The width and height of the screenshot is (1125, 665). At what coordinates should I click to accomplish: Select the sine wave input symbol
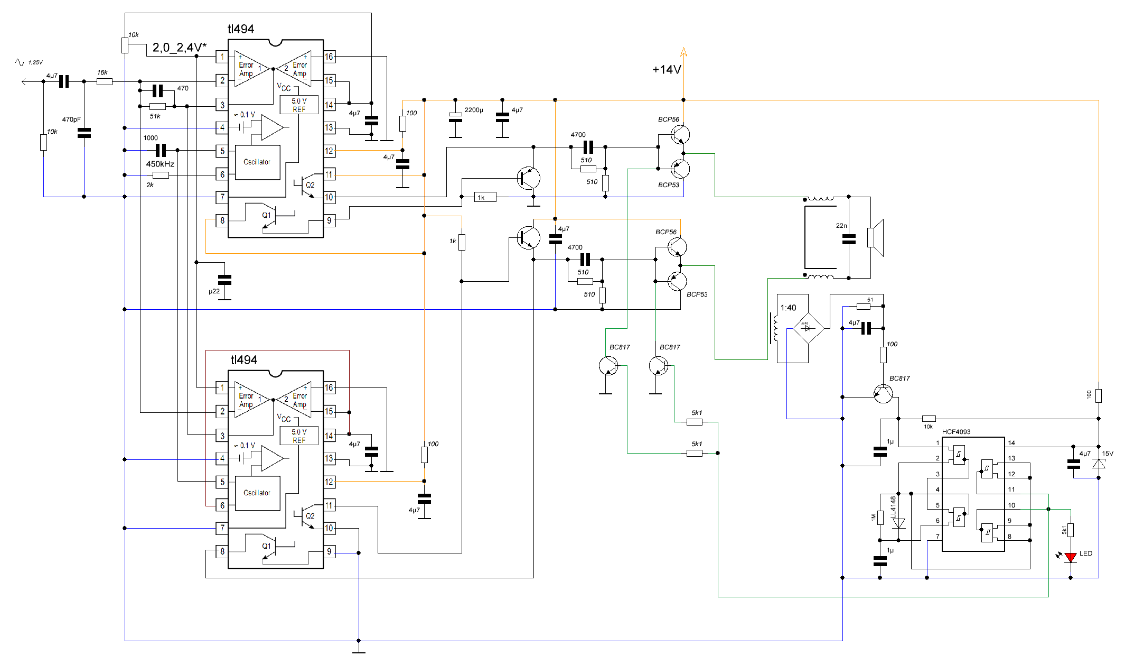coord(20,62)
